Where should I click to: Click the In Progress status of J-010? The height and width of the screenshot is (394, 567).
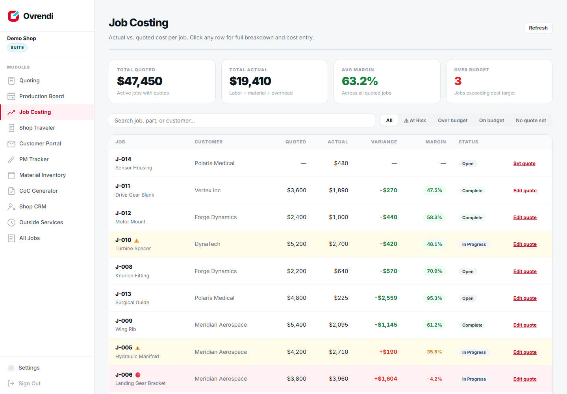[474, 244]
